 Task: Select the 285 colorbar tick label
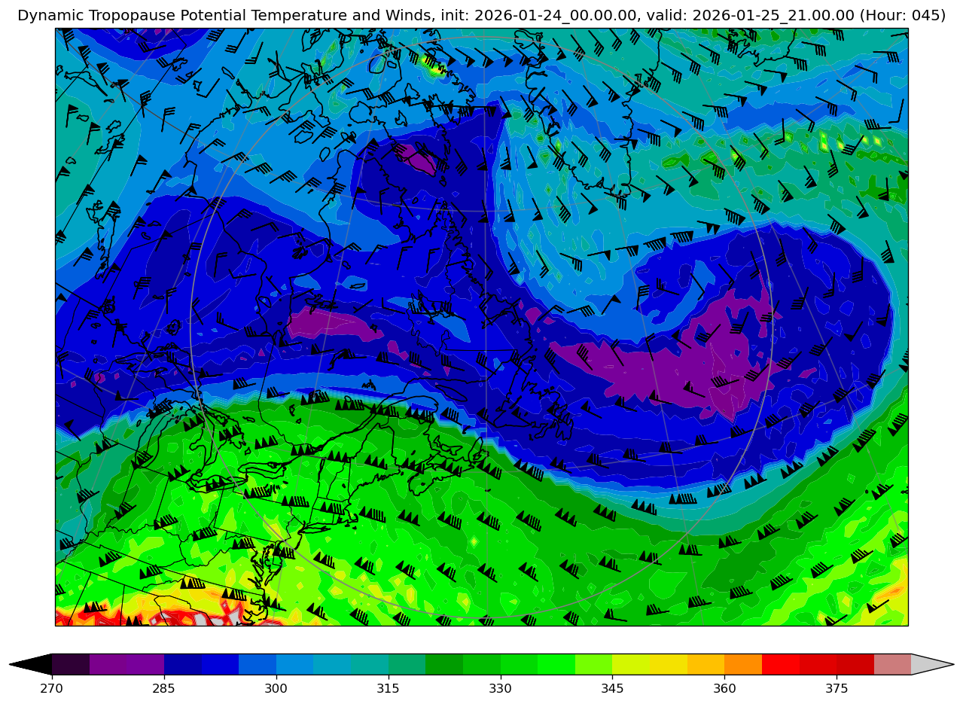click(x=164, y=688)
